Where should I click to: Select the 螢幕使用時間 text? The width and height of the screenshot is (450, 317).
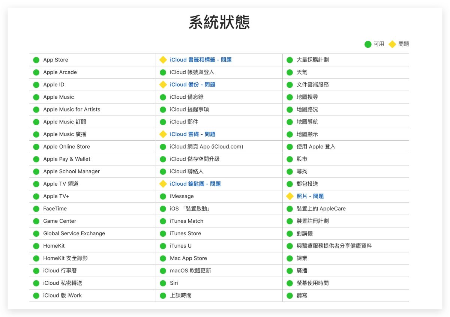point(313,283)
